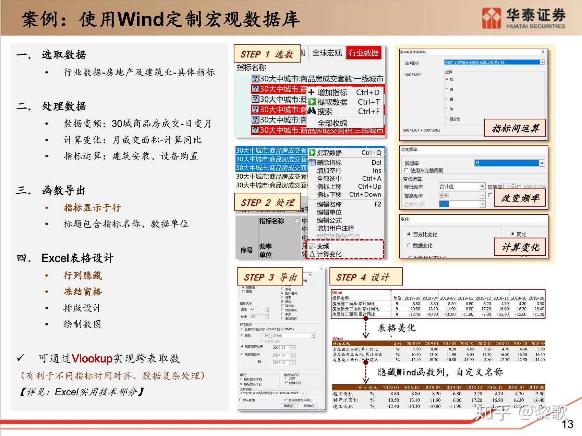Select the 同比 radio button
This screenshot has height=436, width=582.
[x=512, y=234]
